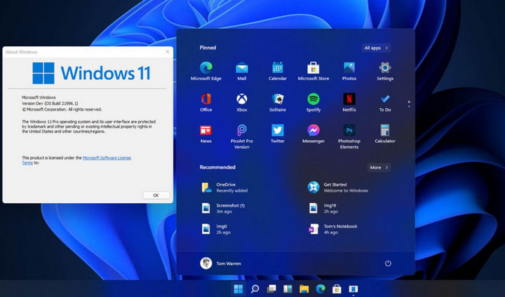Expand More recommended items
This screenshot has height=297, width=505.
point(379,167)
